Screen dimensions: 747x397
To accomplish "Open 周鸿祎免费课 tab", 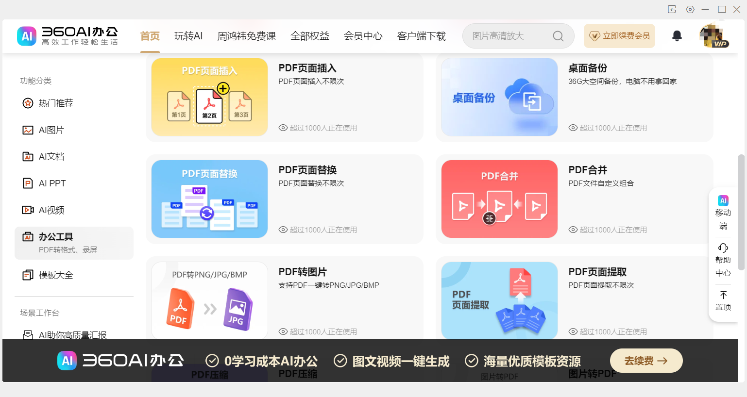I will [246, 36].
